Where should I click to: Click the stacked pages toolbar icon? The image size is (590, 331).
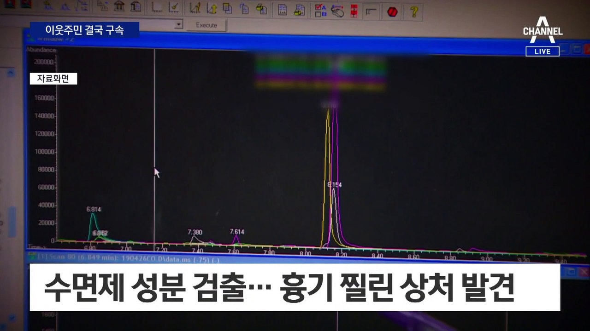pyautogui.click(x=244, y=9)
